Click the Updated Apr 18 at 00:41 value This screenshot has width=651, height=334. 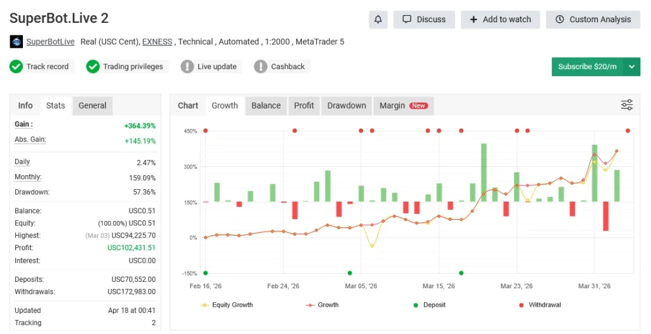click(132, 311)
